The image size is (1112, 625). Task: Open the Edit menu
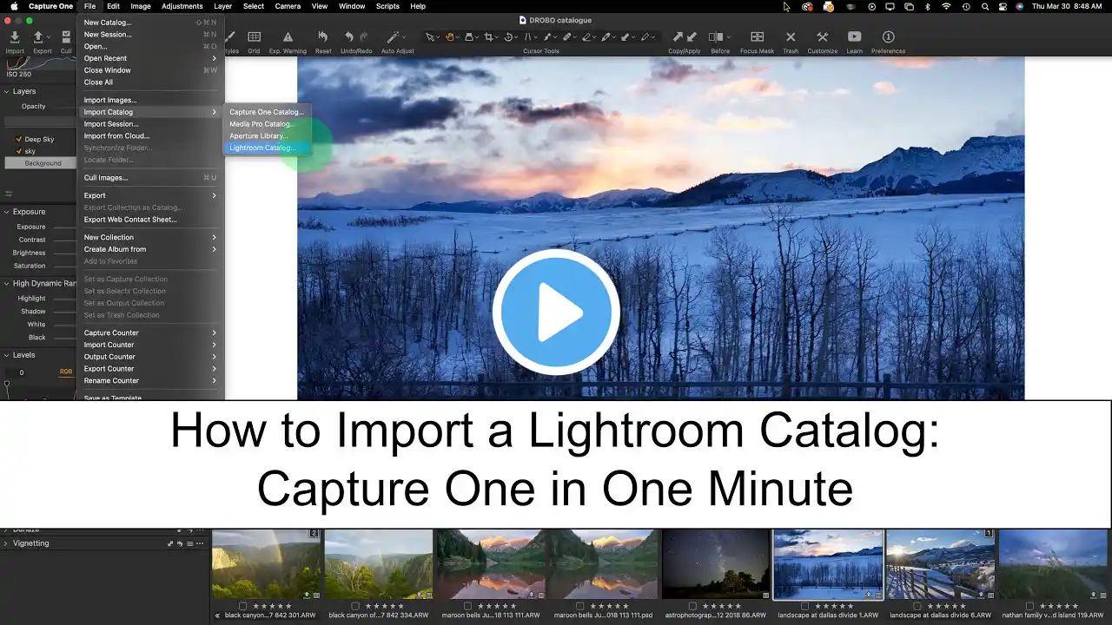[x=114, y=6]
